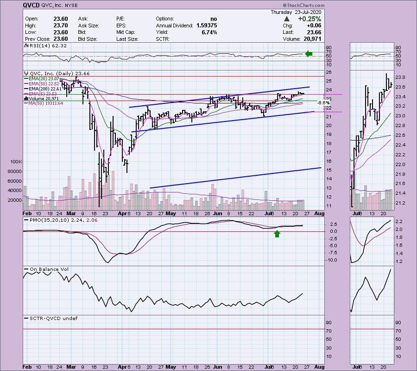The image size is (417, 371).
Task: Click the Ask Size label
Action: [x=88, y=26]
